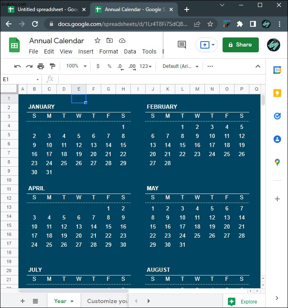Click the Move to folder icon

click(x=109, y=40)
